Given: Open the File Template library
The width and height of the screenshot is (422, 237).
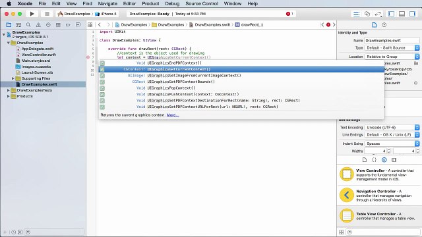Looking at the screenshot, I should [x=365, y=160].
